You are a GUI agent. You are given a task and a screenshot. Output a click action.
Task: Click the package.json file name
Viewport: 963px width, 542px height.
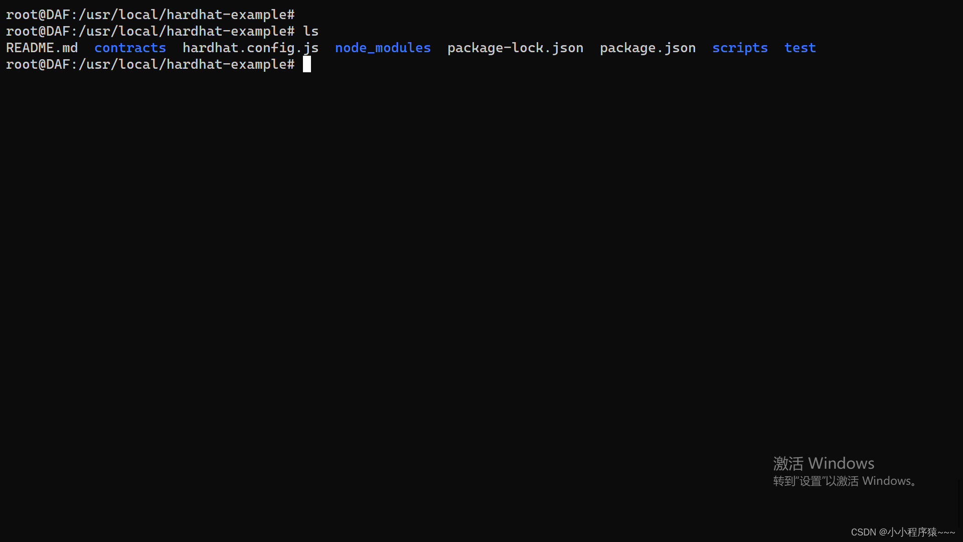click(648, 48)
